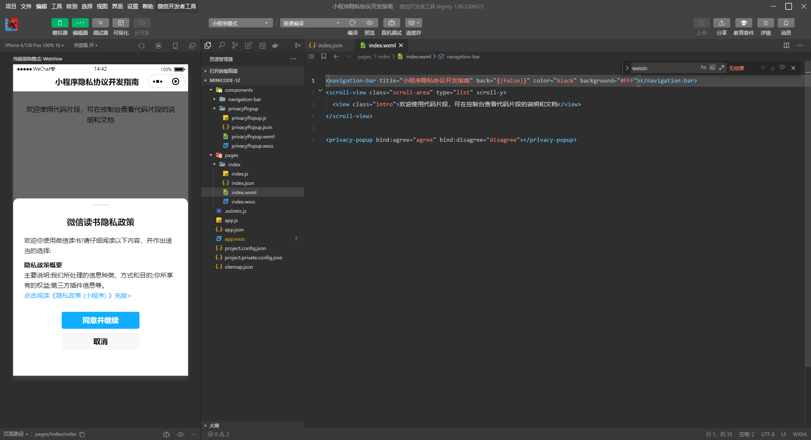Viewport: 811px width, 440px height.
Task: Open the 教育套件 toolkit
Action: click(x=744, y=23)
